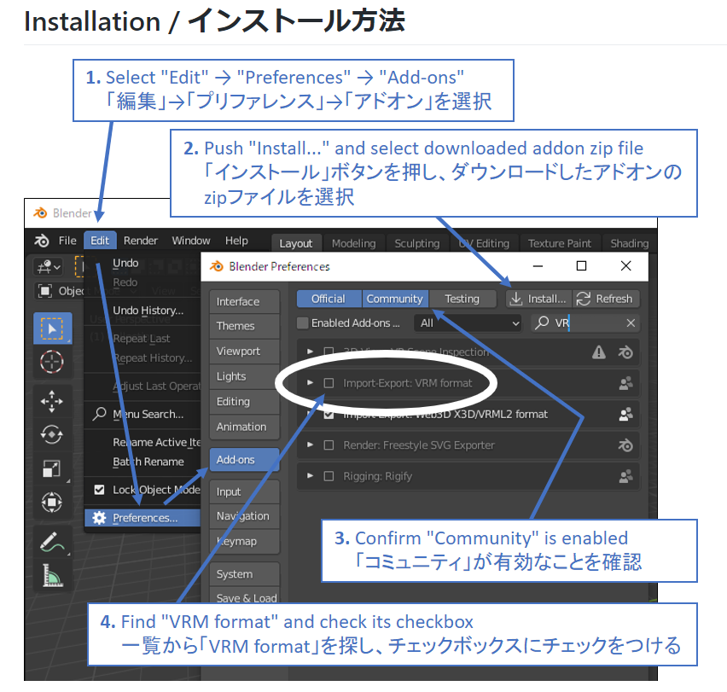This screenshot has height=692, width=727.
Task: Click the add-on search field containing VR
Action: pyautogui.click(x=585, y=323)
